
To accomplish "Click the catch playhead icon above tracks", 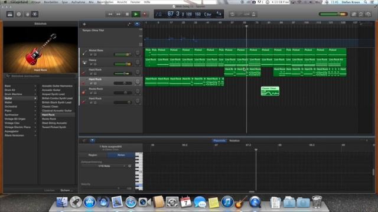I will pos(129,24).
